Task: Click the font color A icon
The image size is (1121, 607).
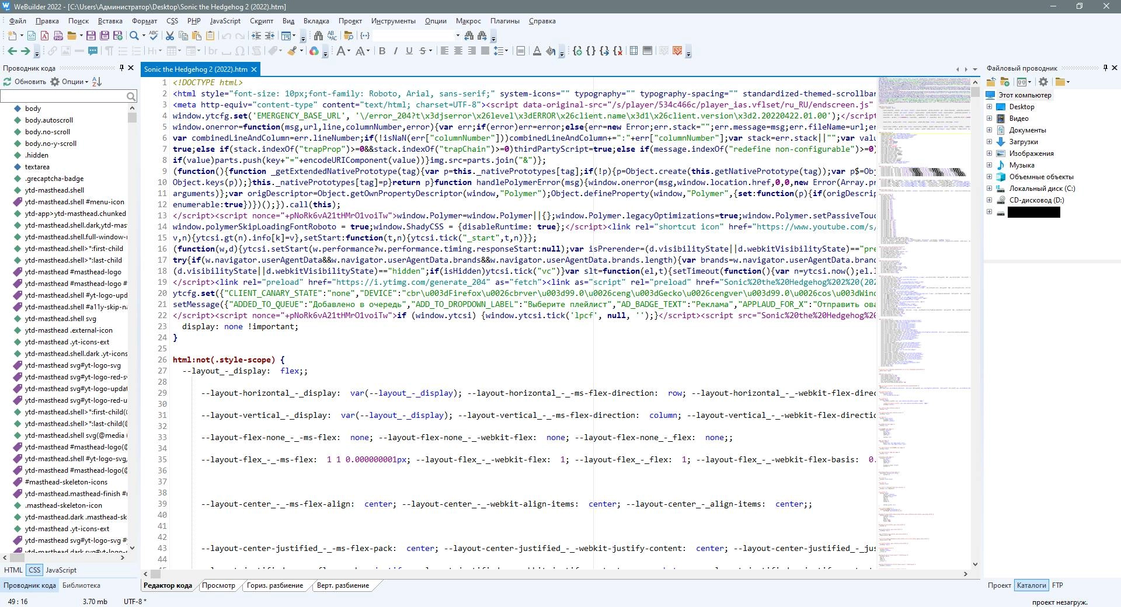Action: 537,51
